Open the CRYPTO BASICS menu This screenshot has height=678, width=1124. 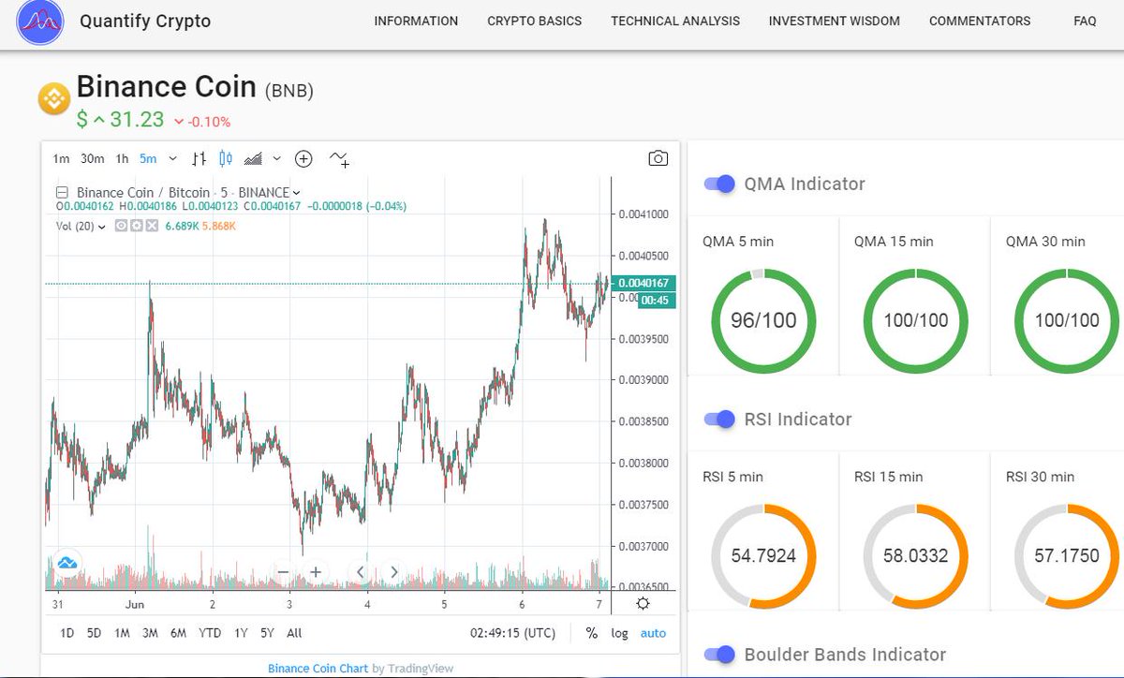[534, 21]
